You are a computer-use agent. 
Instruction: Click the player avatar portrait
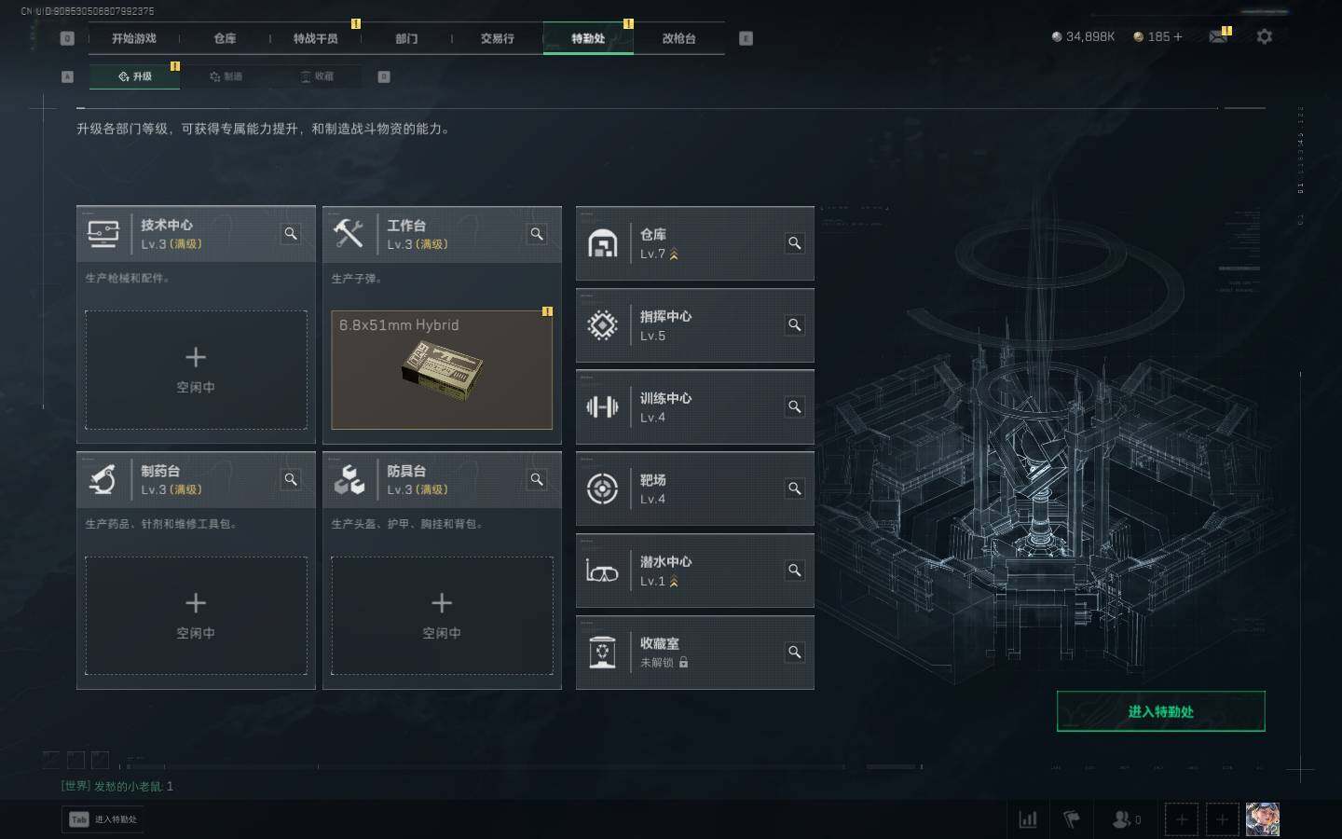click(x=1263, y=819)
